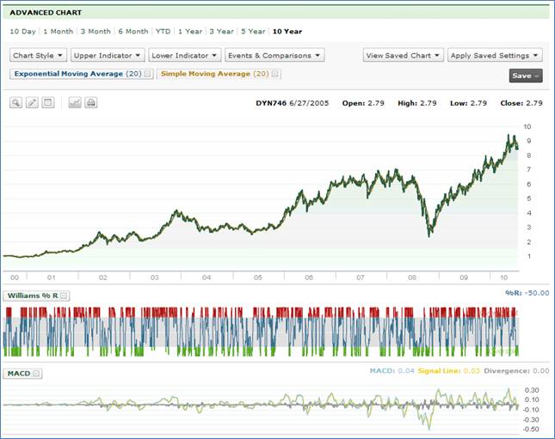Select the 3 Month range
The height and width of the screenshot is (439, 555).
[x=96, y=32]
